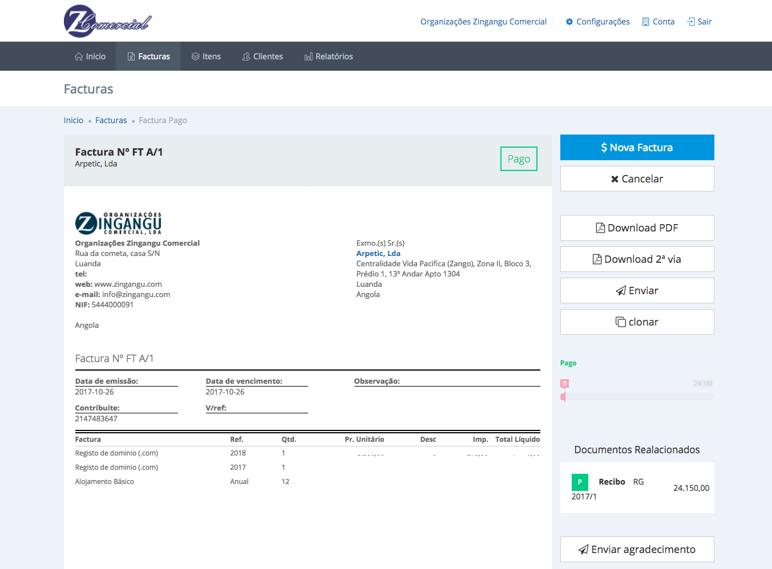Open the green P receipt badge

pyautogui.click(x=580, y=482)
